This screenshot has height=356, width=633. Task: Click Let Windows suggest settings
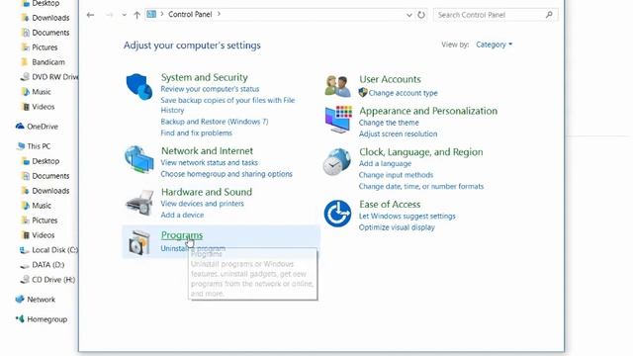pos(407,217)
